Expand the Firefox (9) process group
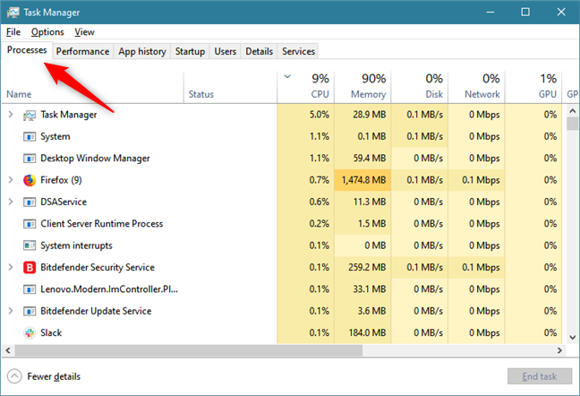 (x=11, y=180)
